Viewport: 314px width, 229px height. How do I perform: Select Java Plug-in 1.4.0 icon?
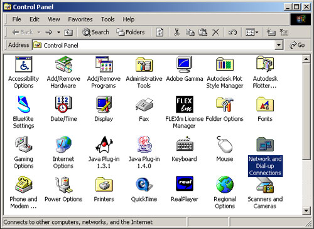click(x=144, y=145)
